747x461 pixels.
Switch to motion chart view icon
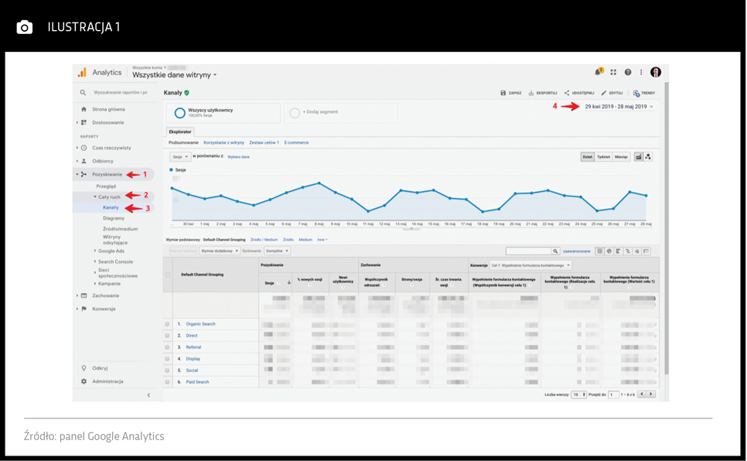pos(648,157)
